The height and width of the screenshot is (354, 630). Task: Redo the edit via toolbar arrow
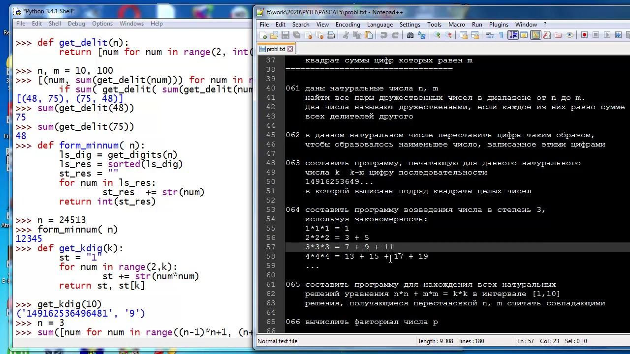coord(395,35)
